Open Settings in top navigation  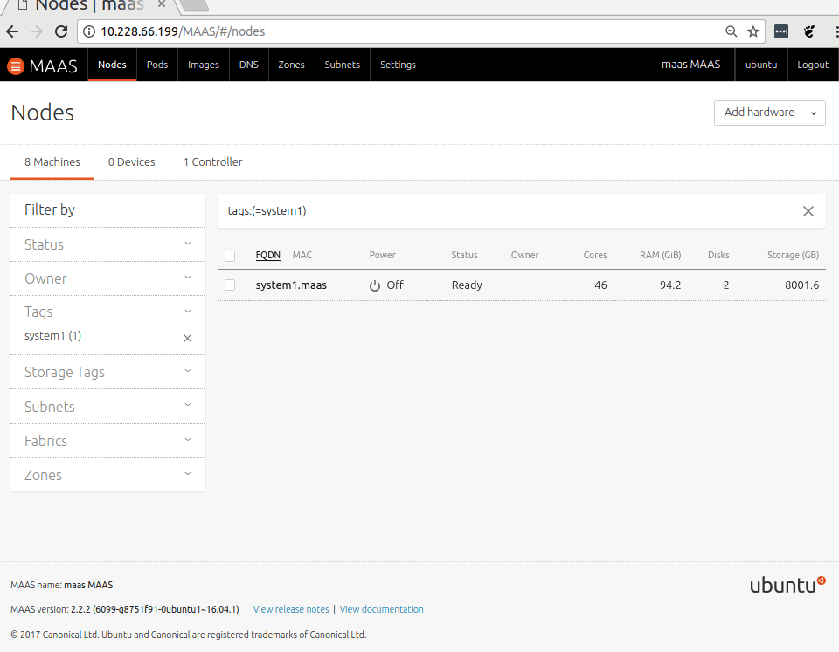coord(398,65)
